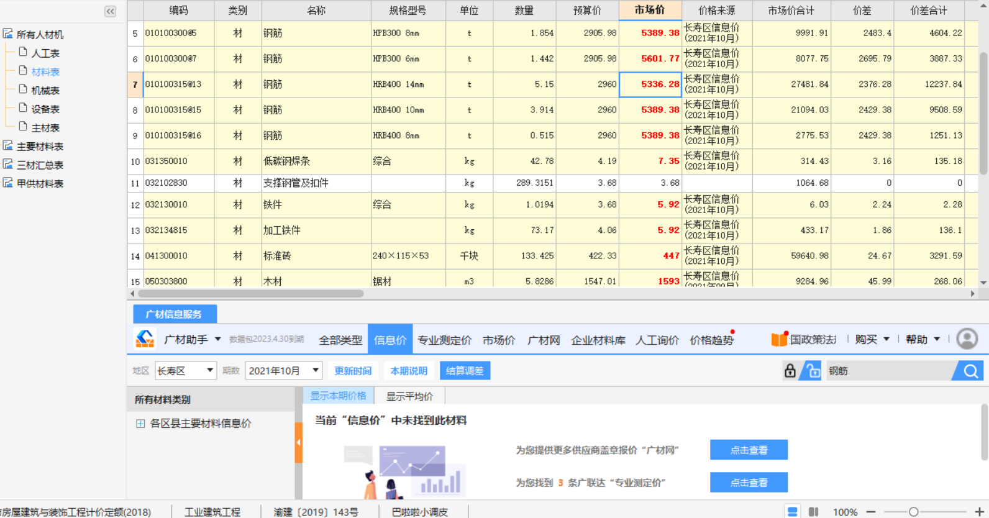The image size is (989, 518).
Task: Click 本期说明 button
Action: coord(409,371)
